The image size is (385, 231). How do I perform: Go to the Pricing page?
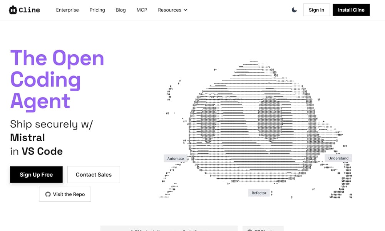(x=97, y=10)
